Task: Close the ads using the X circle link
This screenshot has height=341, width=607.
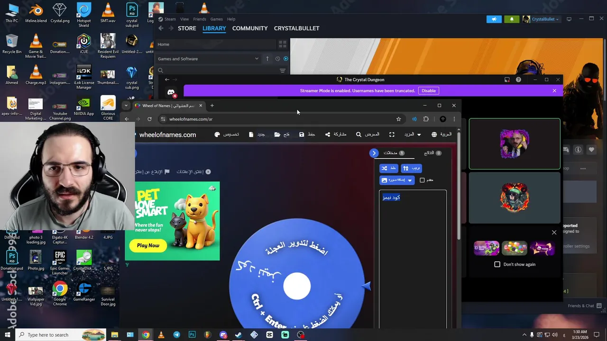Action: [193, 171]
